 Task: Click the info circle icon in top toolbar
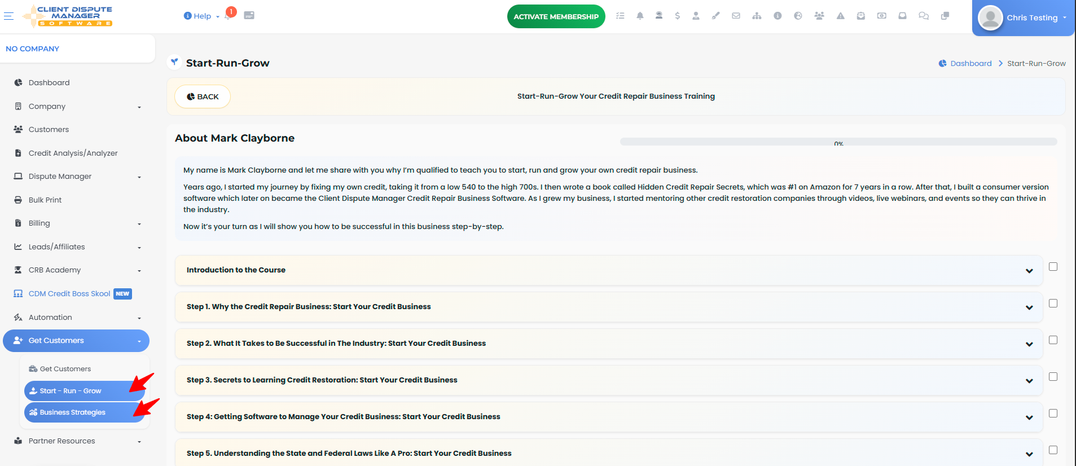(778, 16)
